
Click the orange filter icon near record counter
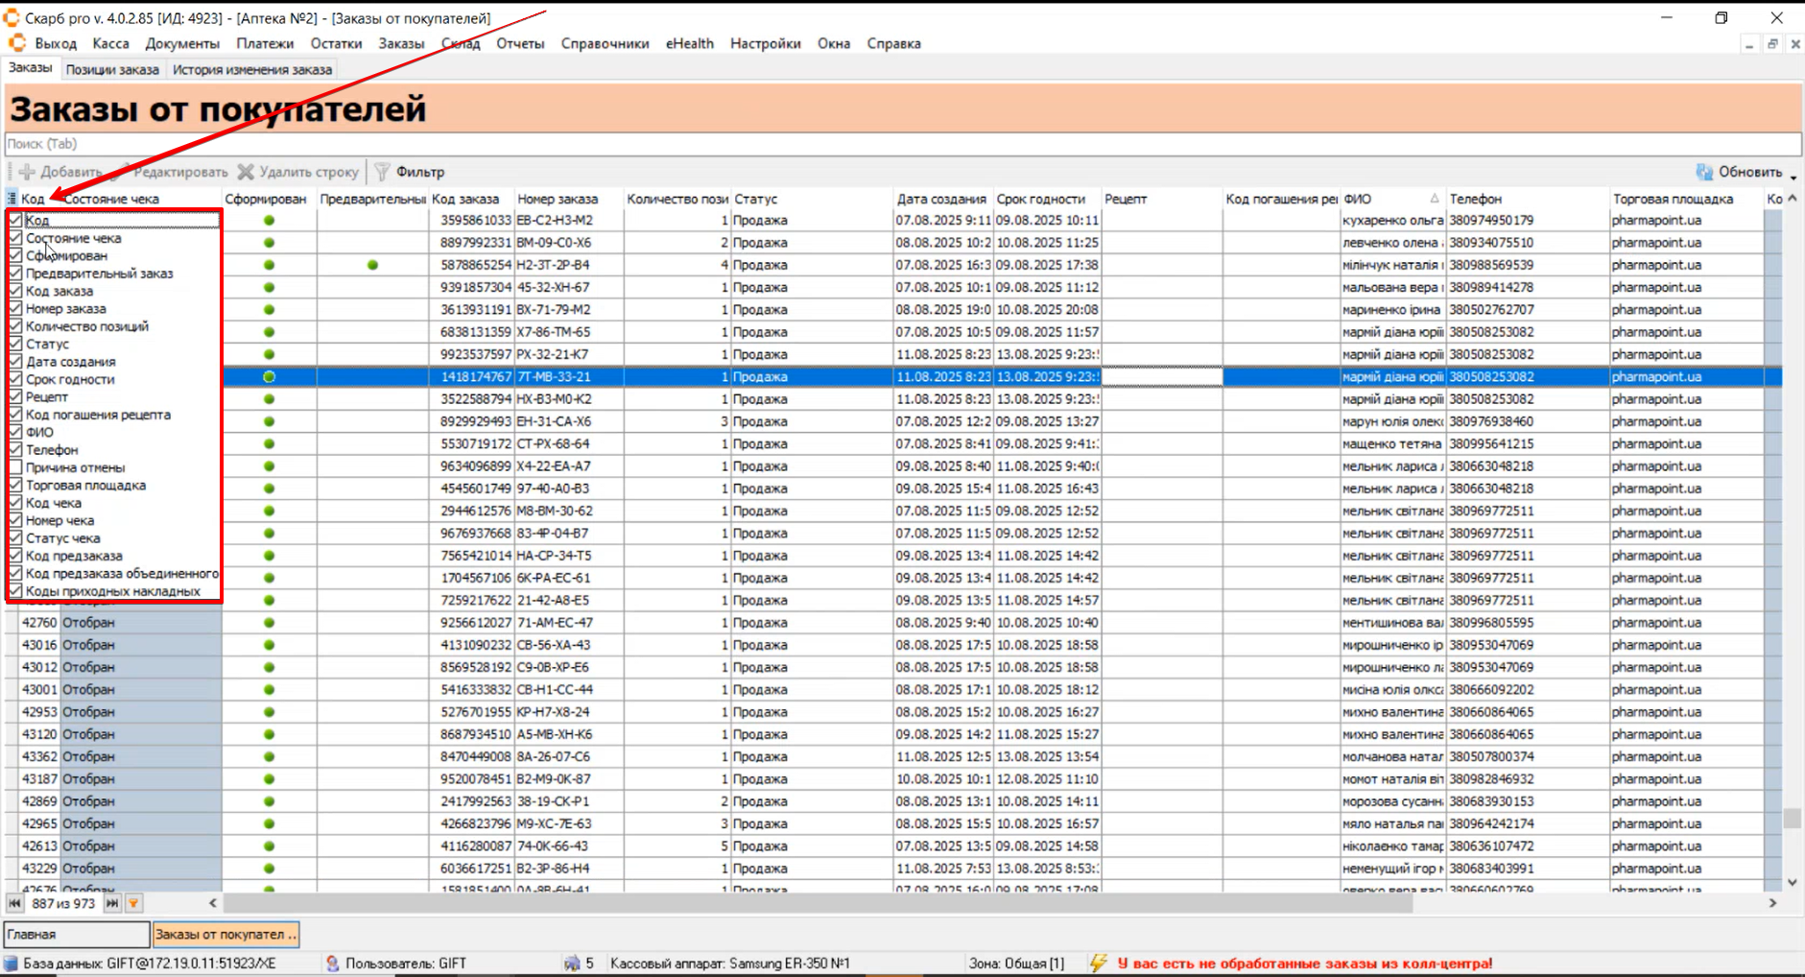coord(133,903)
